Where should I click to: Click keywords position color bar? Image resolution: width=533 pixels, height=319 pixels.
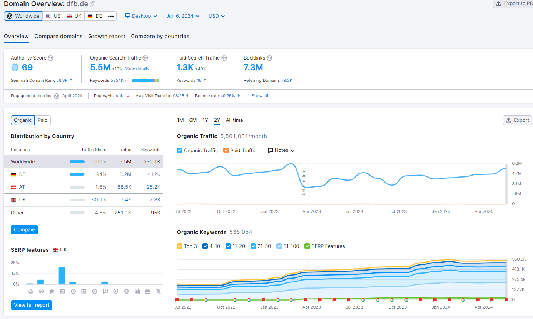click(145, 81)
